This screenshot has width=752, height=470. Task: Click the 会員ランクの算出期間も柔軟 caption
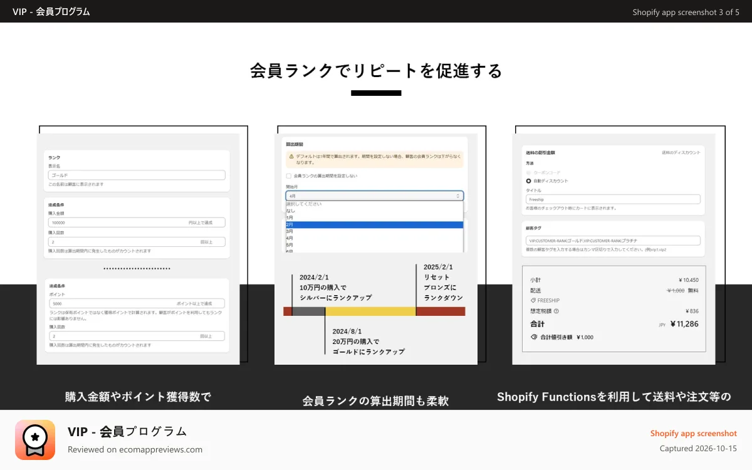tap(376, 401)
